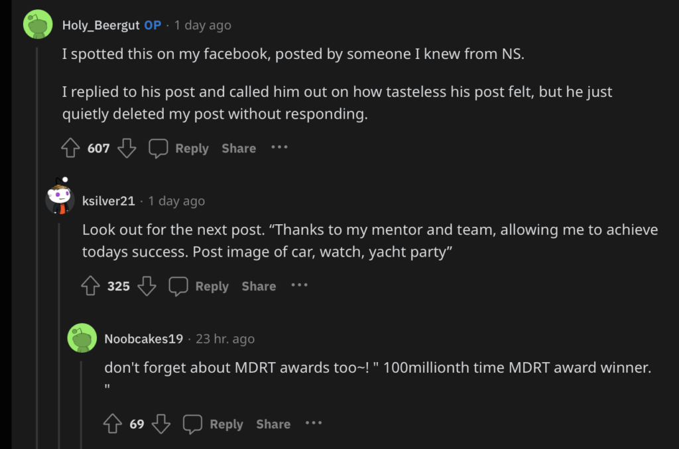
Task: Reply to ksilver21's comment
Action: click(212, 286)
